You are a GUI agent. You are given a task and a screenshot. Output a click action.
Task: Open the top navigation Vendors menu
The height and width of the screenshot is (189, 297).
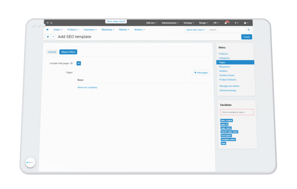pyautogui.click(x=140, y=30)
